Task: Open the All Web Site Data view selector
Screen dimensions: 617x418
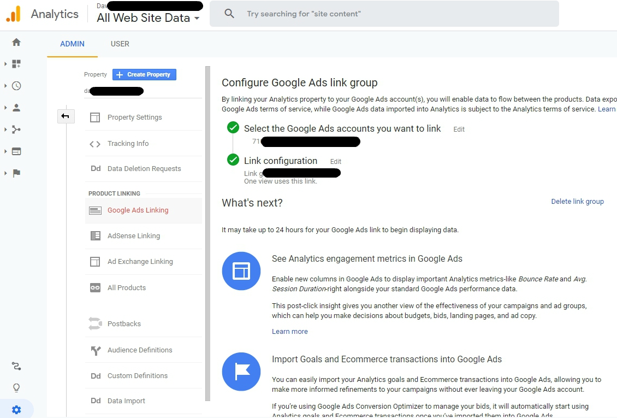Action: 148,17
